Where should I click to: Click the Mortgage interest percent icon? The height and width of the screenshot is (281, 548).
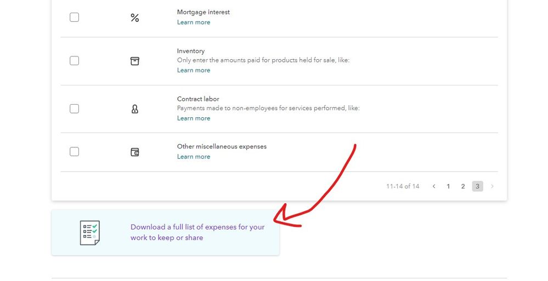point(135,18)
